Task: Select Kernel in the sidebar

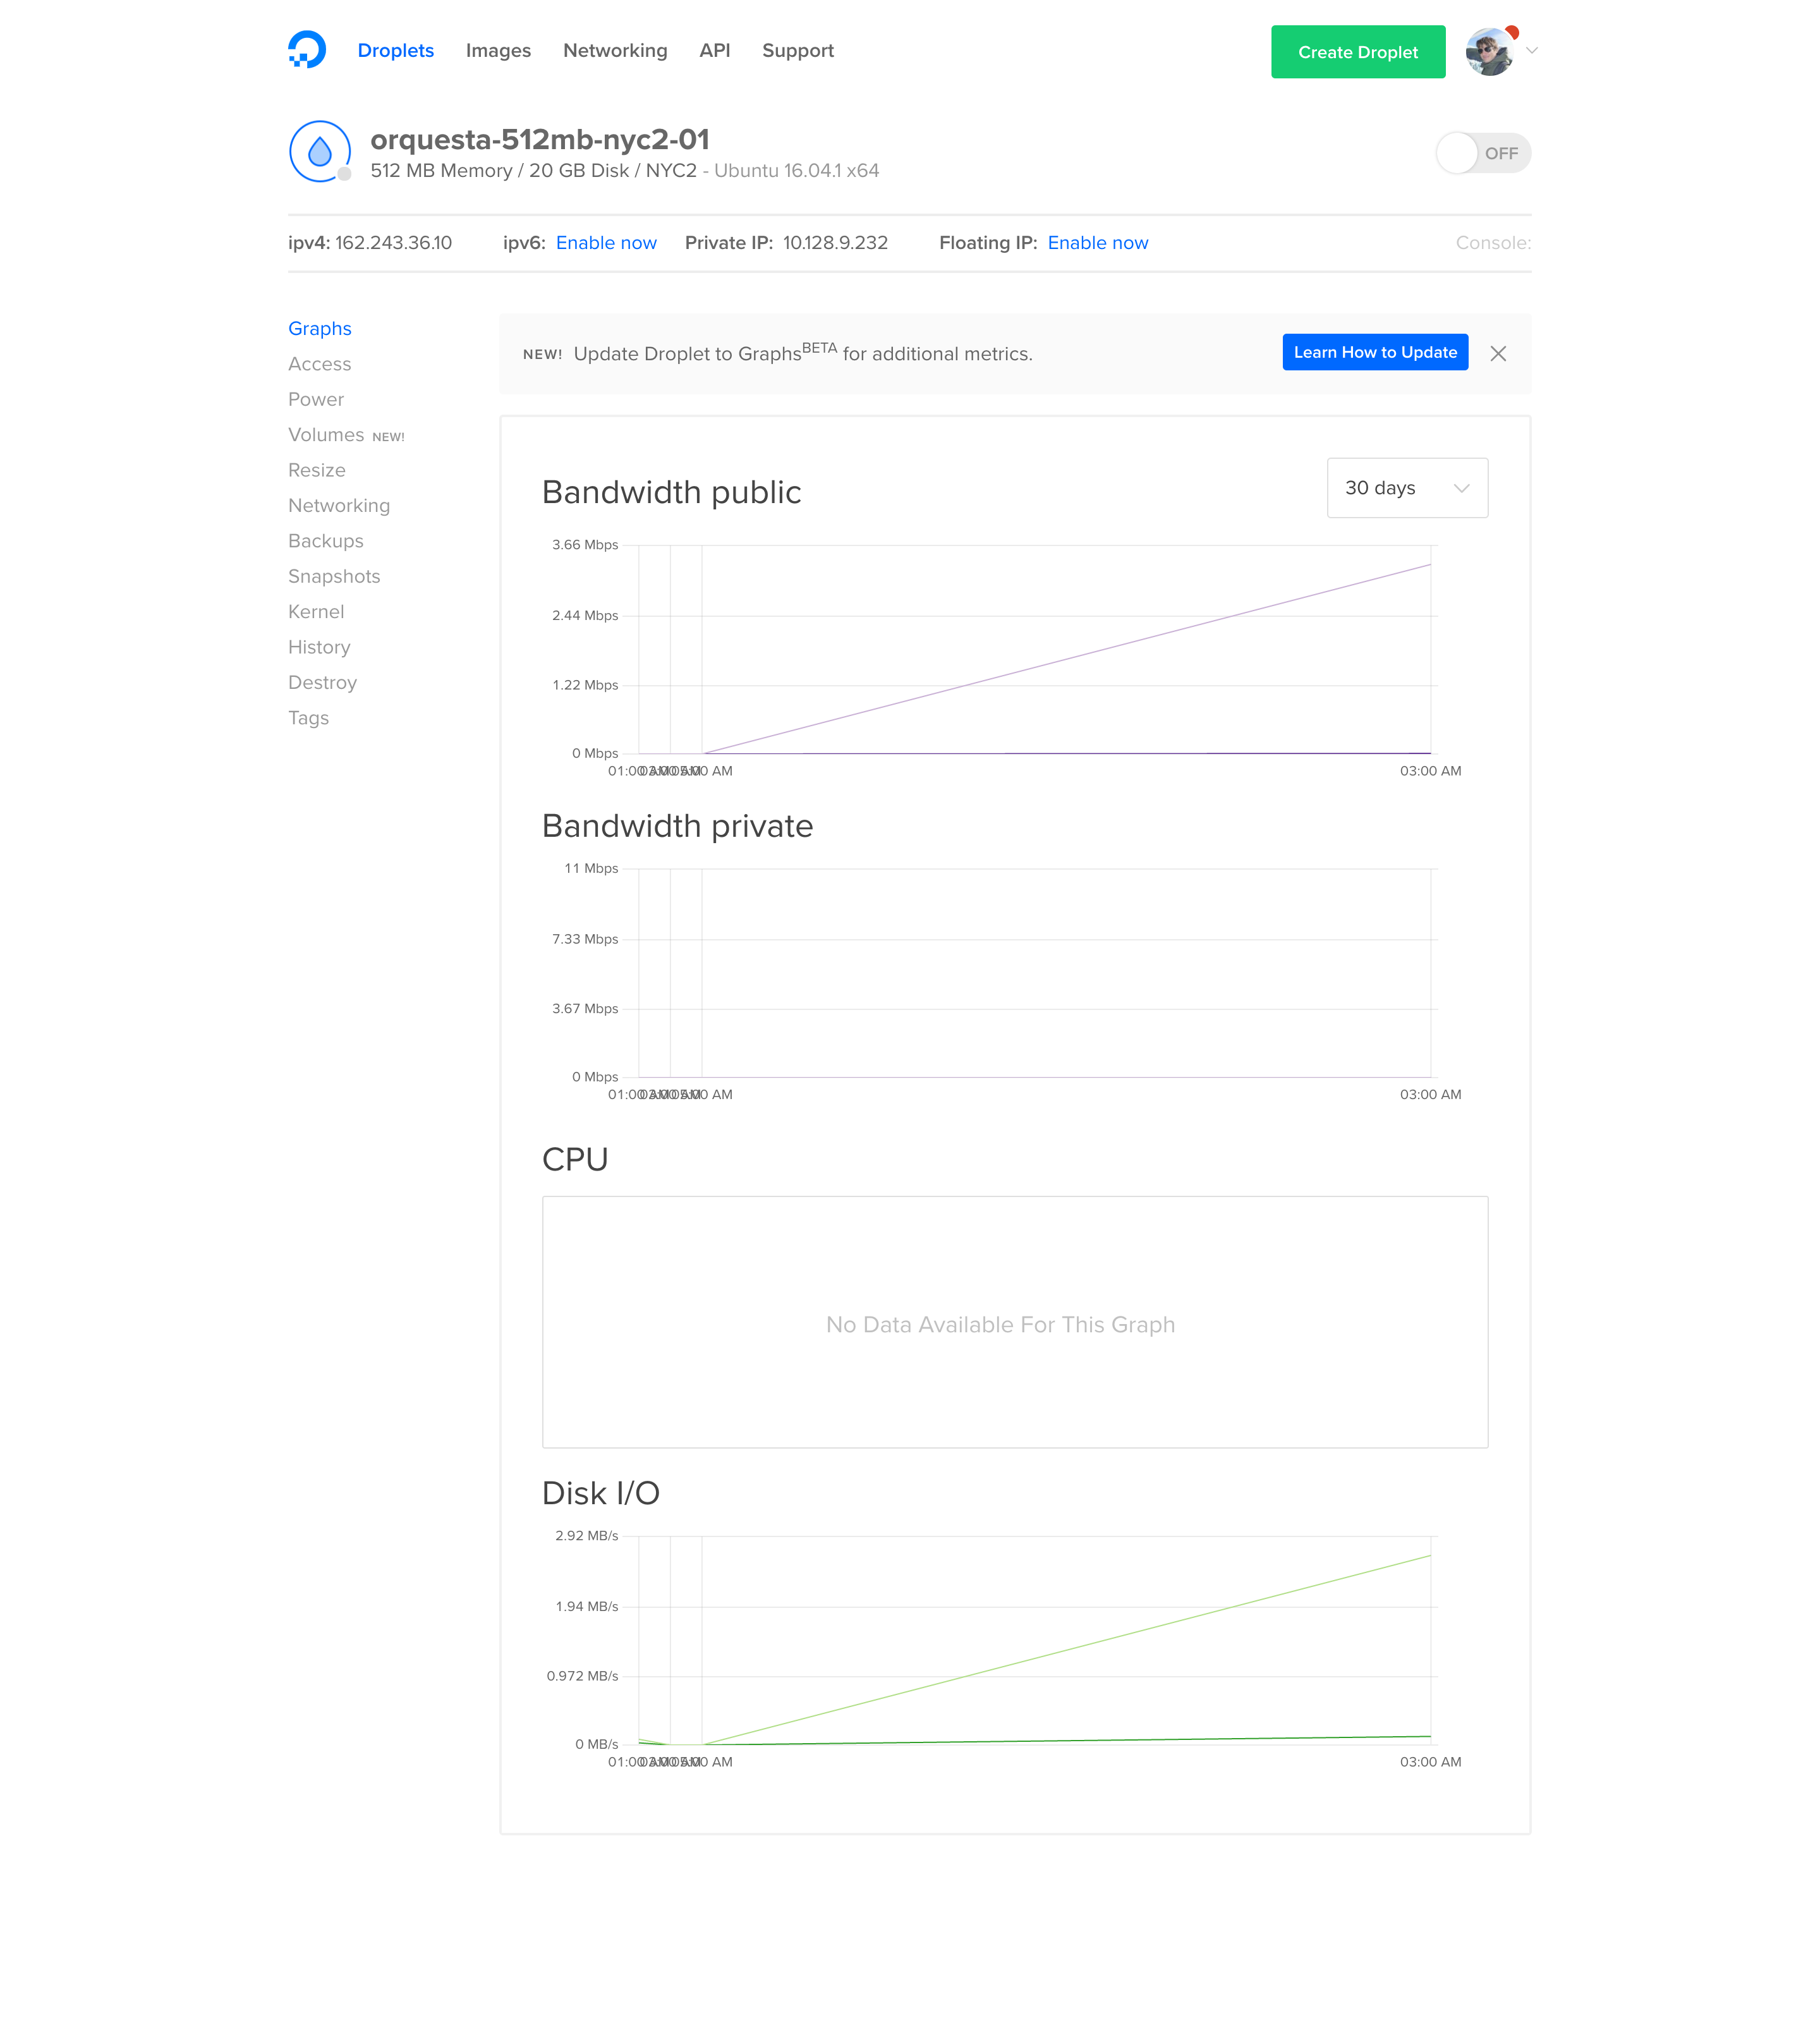Action: pyautogui.click(x=316, y=612)
